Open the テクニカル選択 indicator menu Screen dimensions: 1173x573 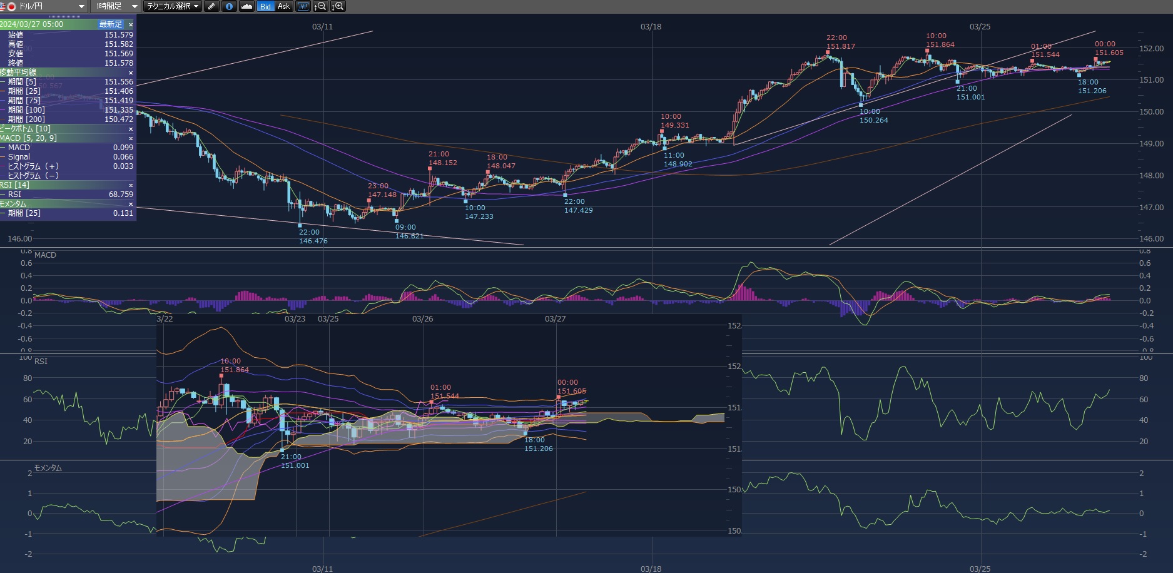click(x=172, y=6)
